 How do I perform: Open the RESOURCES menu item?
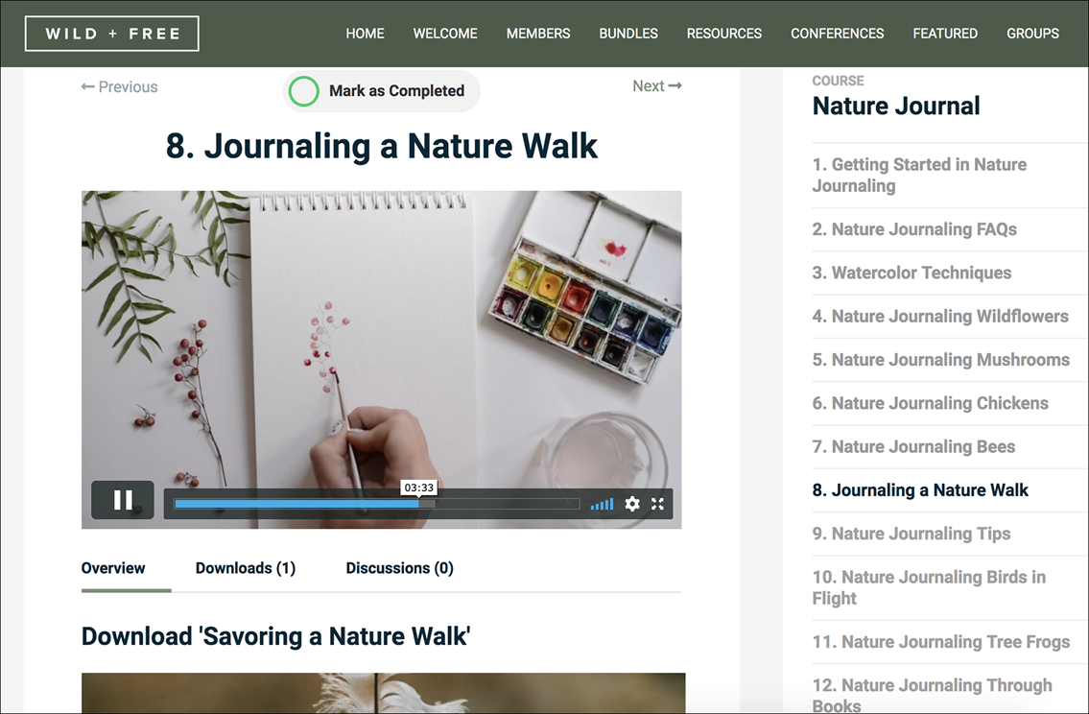pos(724,34)
